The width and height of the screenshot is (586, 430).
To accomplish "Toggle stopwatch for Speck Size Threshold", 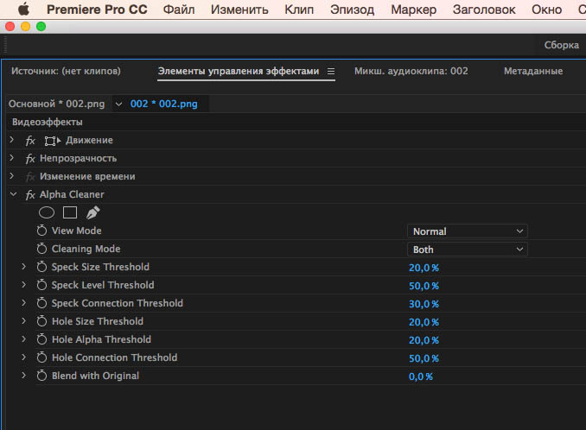I will 41,267.
